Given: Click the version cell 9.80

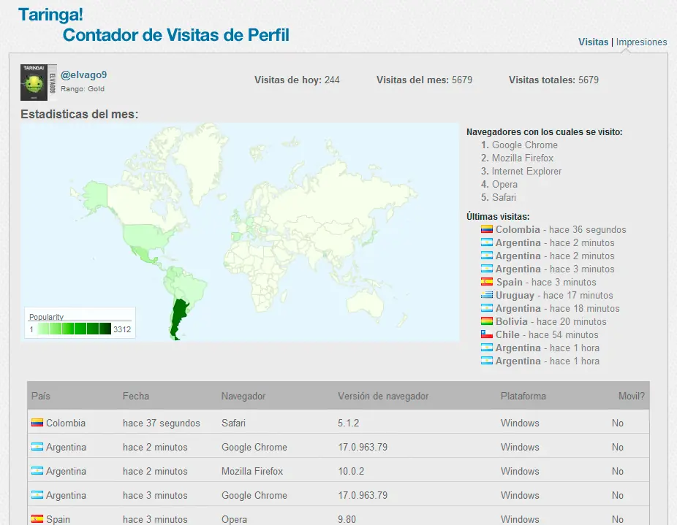Looking at the screenshot, I should coord(347,519).
